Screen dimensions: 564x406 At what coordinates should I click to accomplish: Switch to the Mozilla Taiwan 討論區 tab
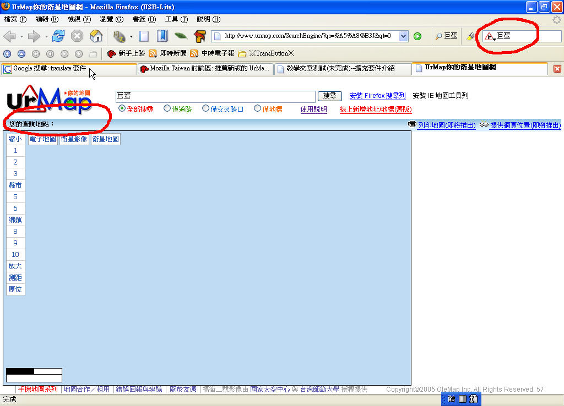coord(205,69)
